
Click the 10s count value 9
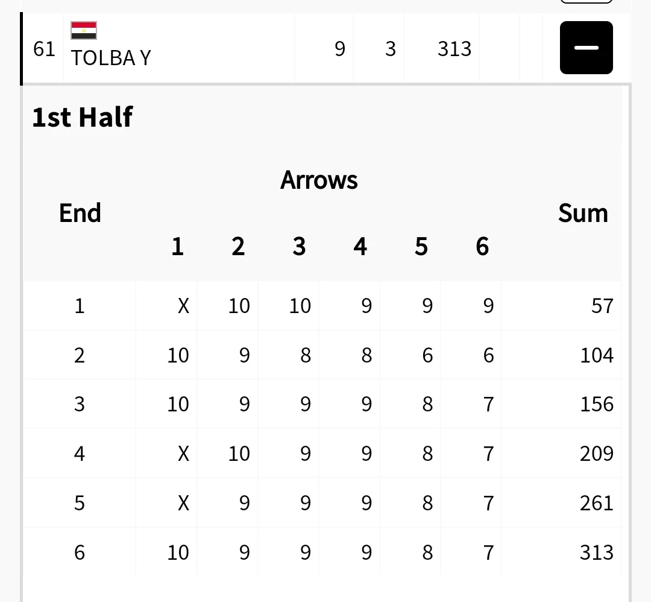(340, 49)
